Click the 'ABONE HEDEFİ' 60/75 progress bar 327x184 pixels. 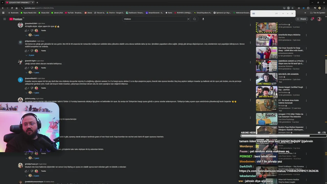point(284,136)
